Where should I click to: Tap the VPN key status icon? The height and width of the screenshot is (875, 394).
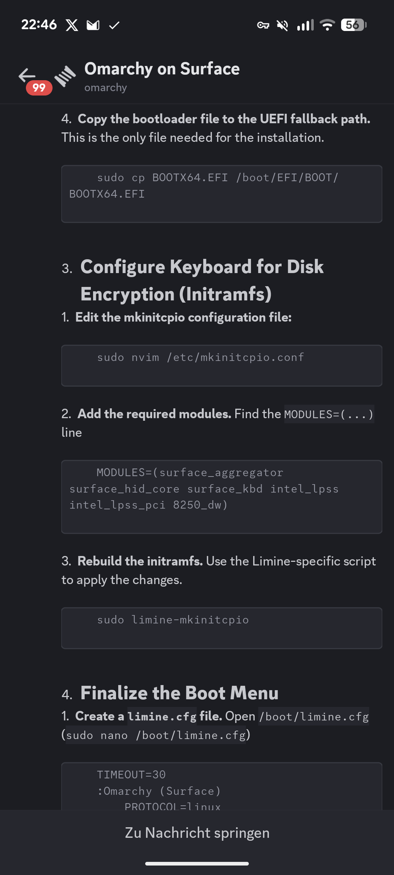263,25
